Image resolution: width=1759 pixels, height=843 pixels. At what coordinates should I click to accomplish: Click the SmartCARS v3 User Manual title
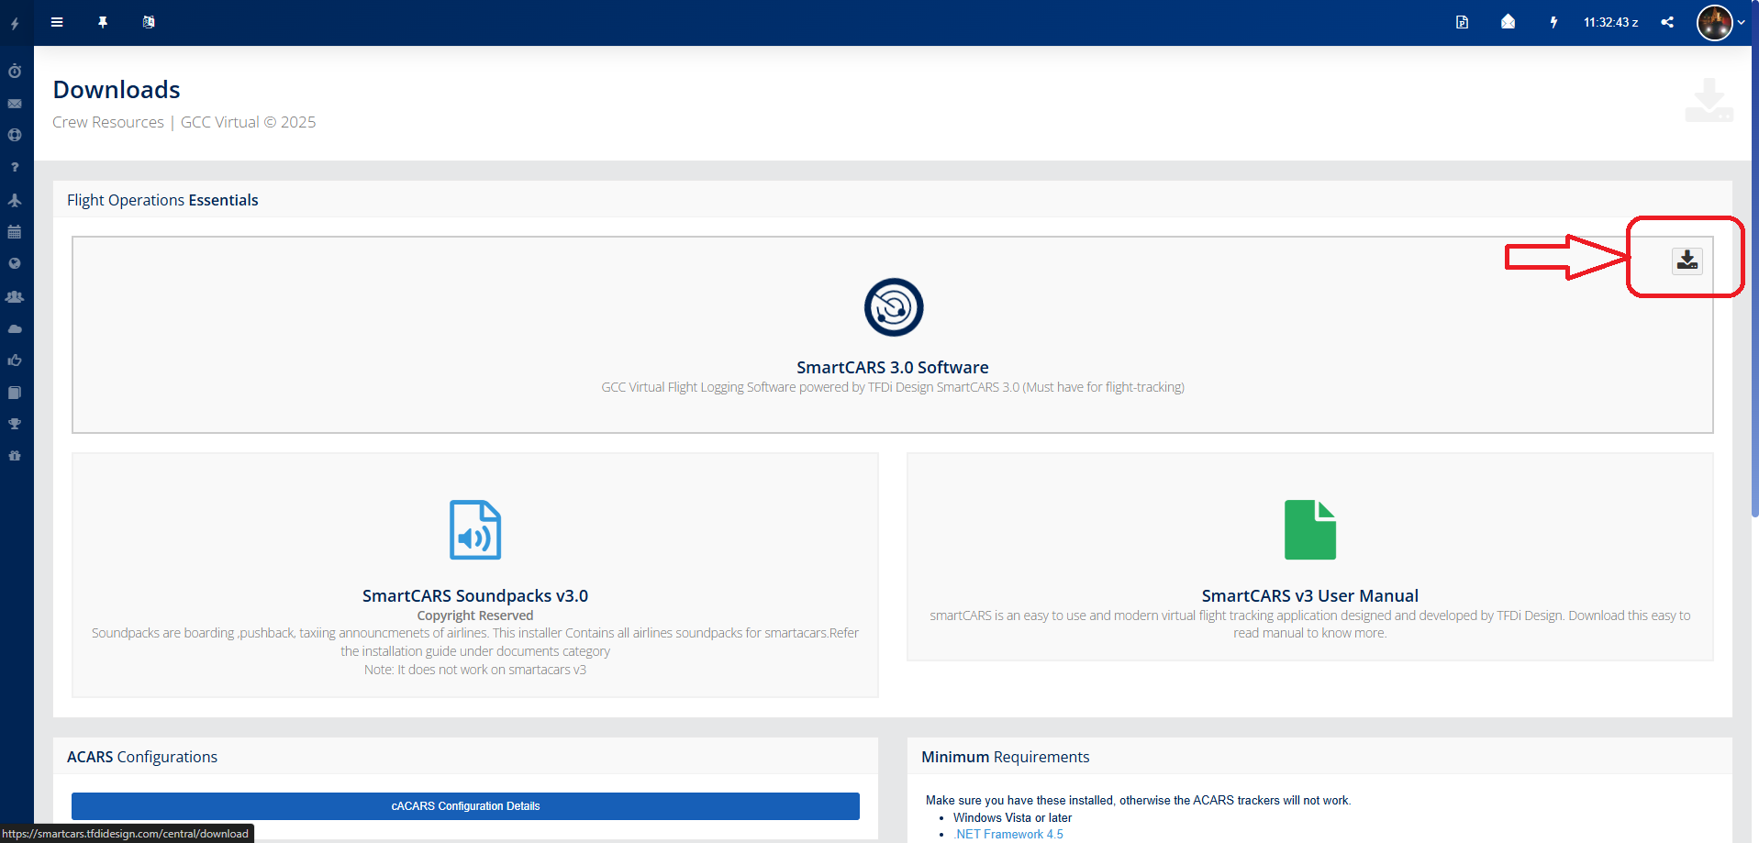click(1310, 595)
